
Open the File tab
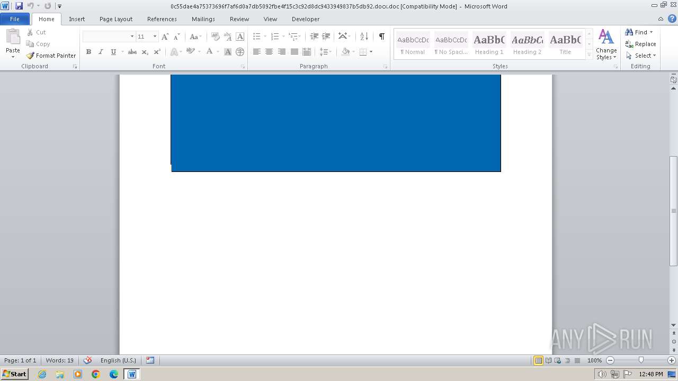pyautogui.click(x=15, y=19)
